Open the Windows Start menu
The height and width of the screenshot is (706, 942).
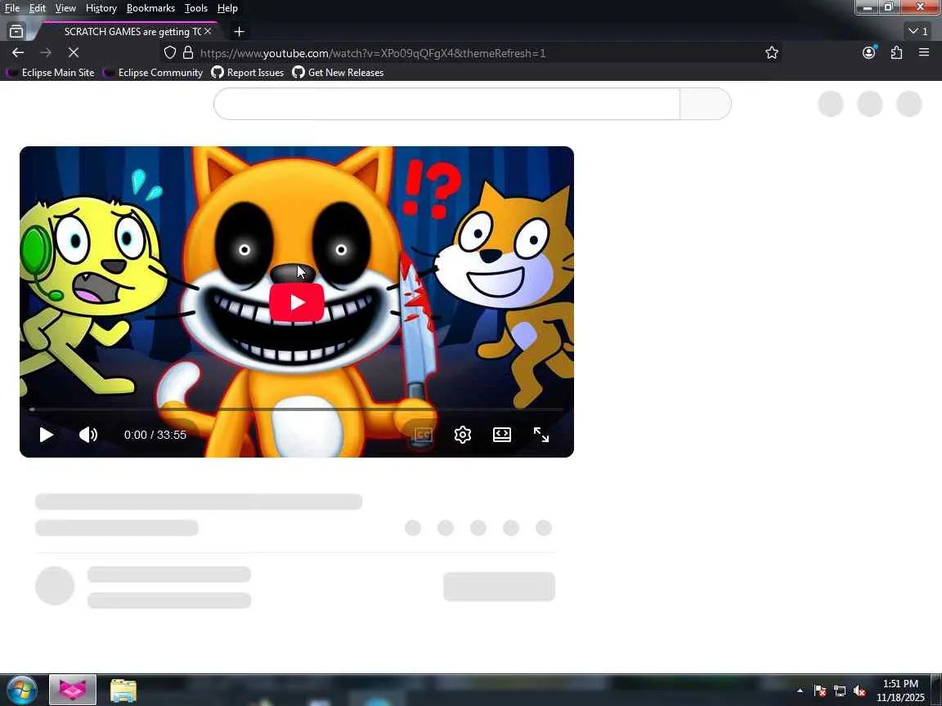point(21,690)
